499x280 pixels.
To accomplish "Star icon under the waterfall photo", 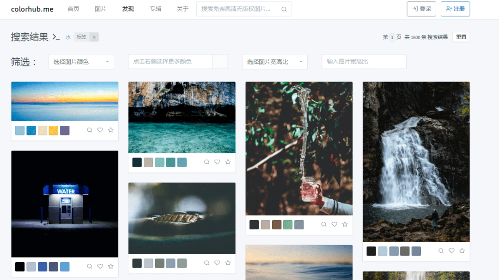I will (462, 251).
